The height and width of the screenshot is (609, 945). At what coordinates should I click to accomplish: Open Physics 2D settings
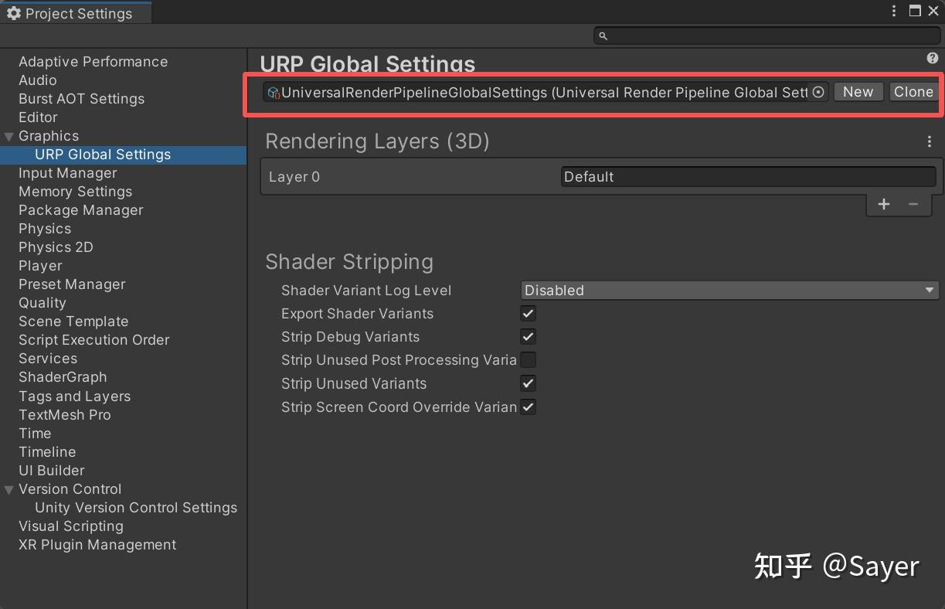pos(56,247)
